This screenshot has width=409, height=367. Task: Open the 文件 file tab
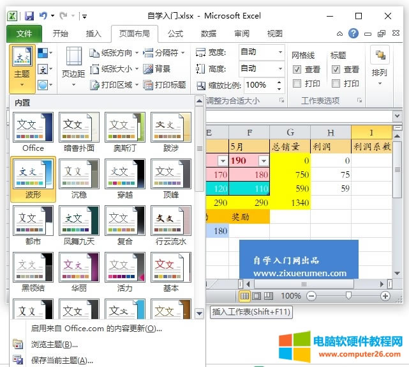coord(24,34)
